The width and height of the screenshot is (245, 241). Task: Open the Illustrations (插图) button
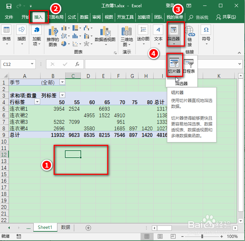pyautogui.click(x=21, y=35)
